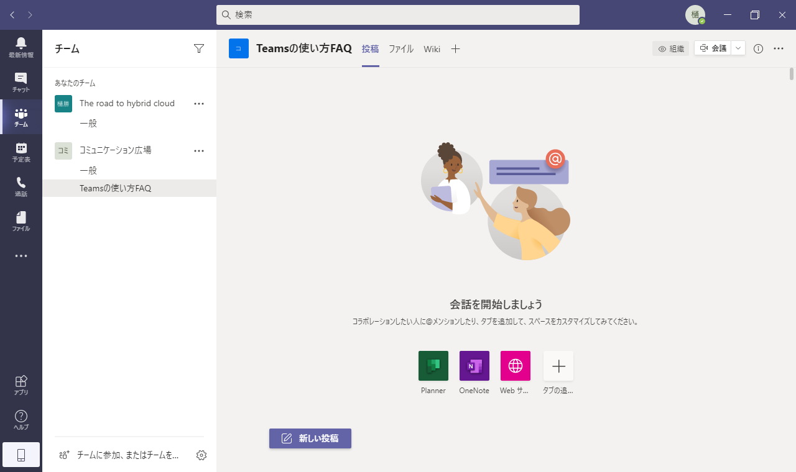Open the ファイル files section
The width and height of the screenshot is (796, 472).
pos(21,221)
